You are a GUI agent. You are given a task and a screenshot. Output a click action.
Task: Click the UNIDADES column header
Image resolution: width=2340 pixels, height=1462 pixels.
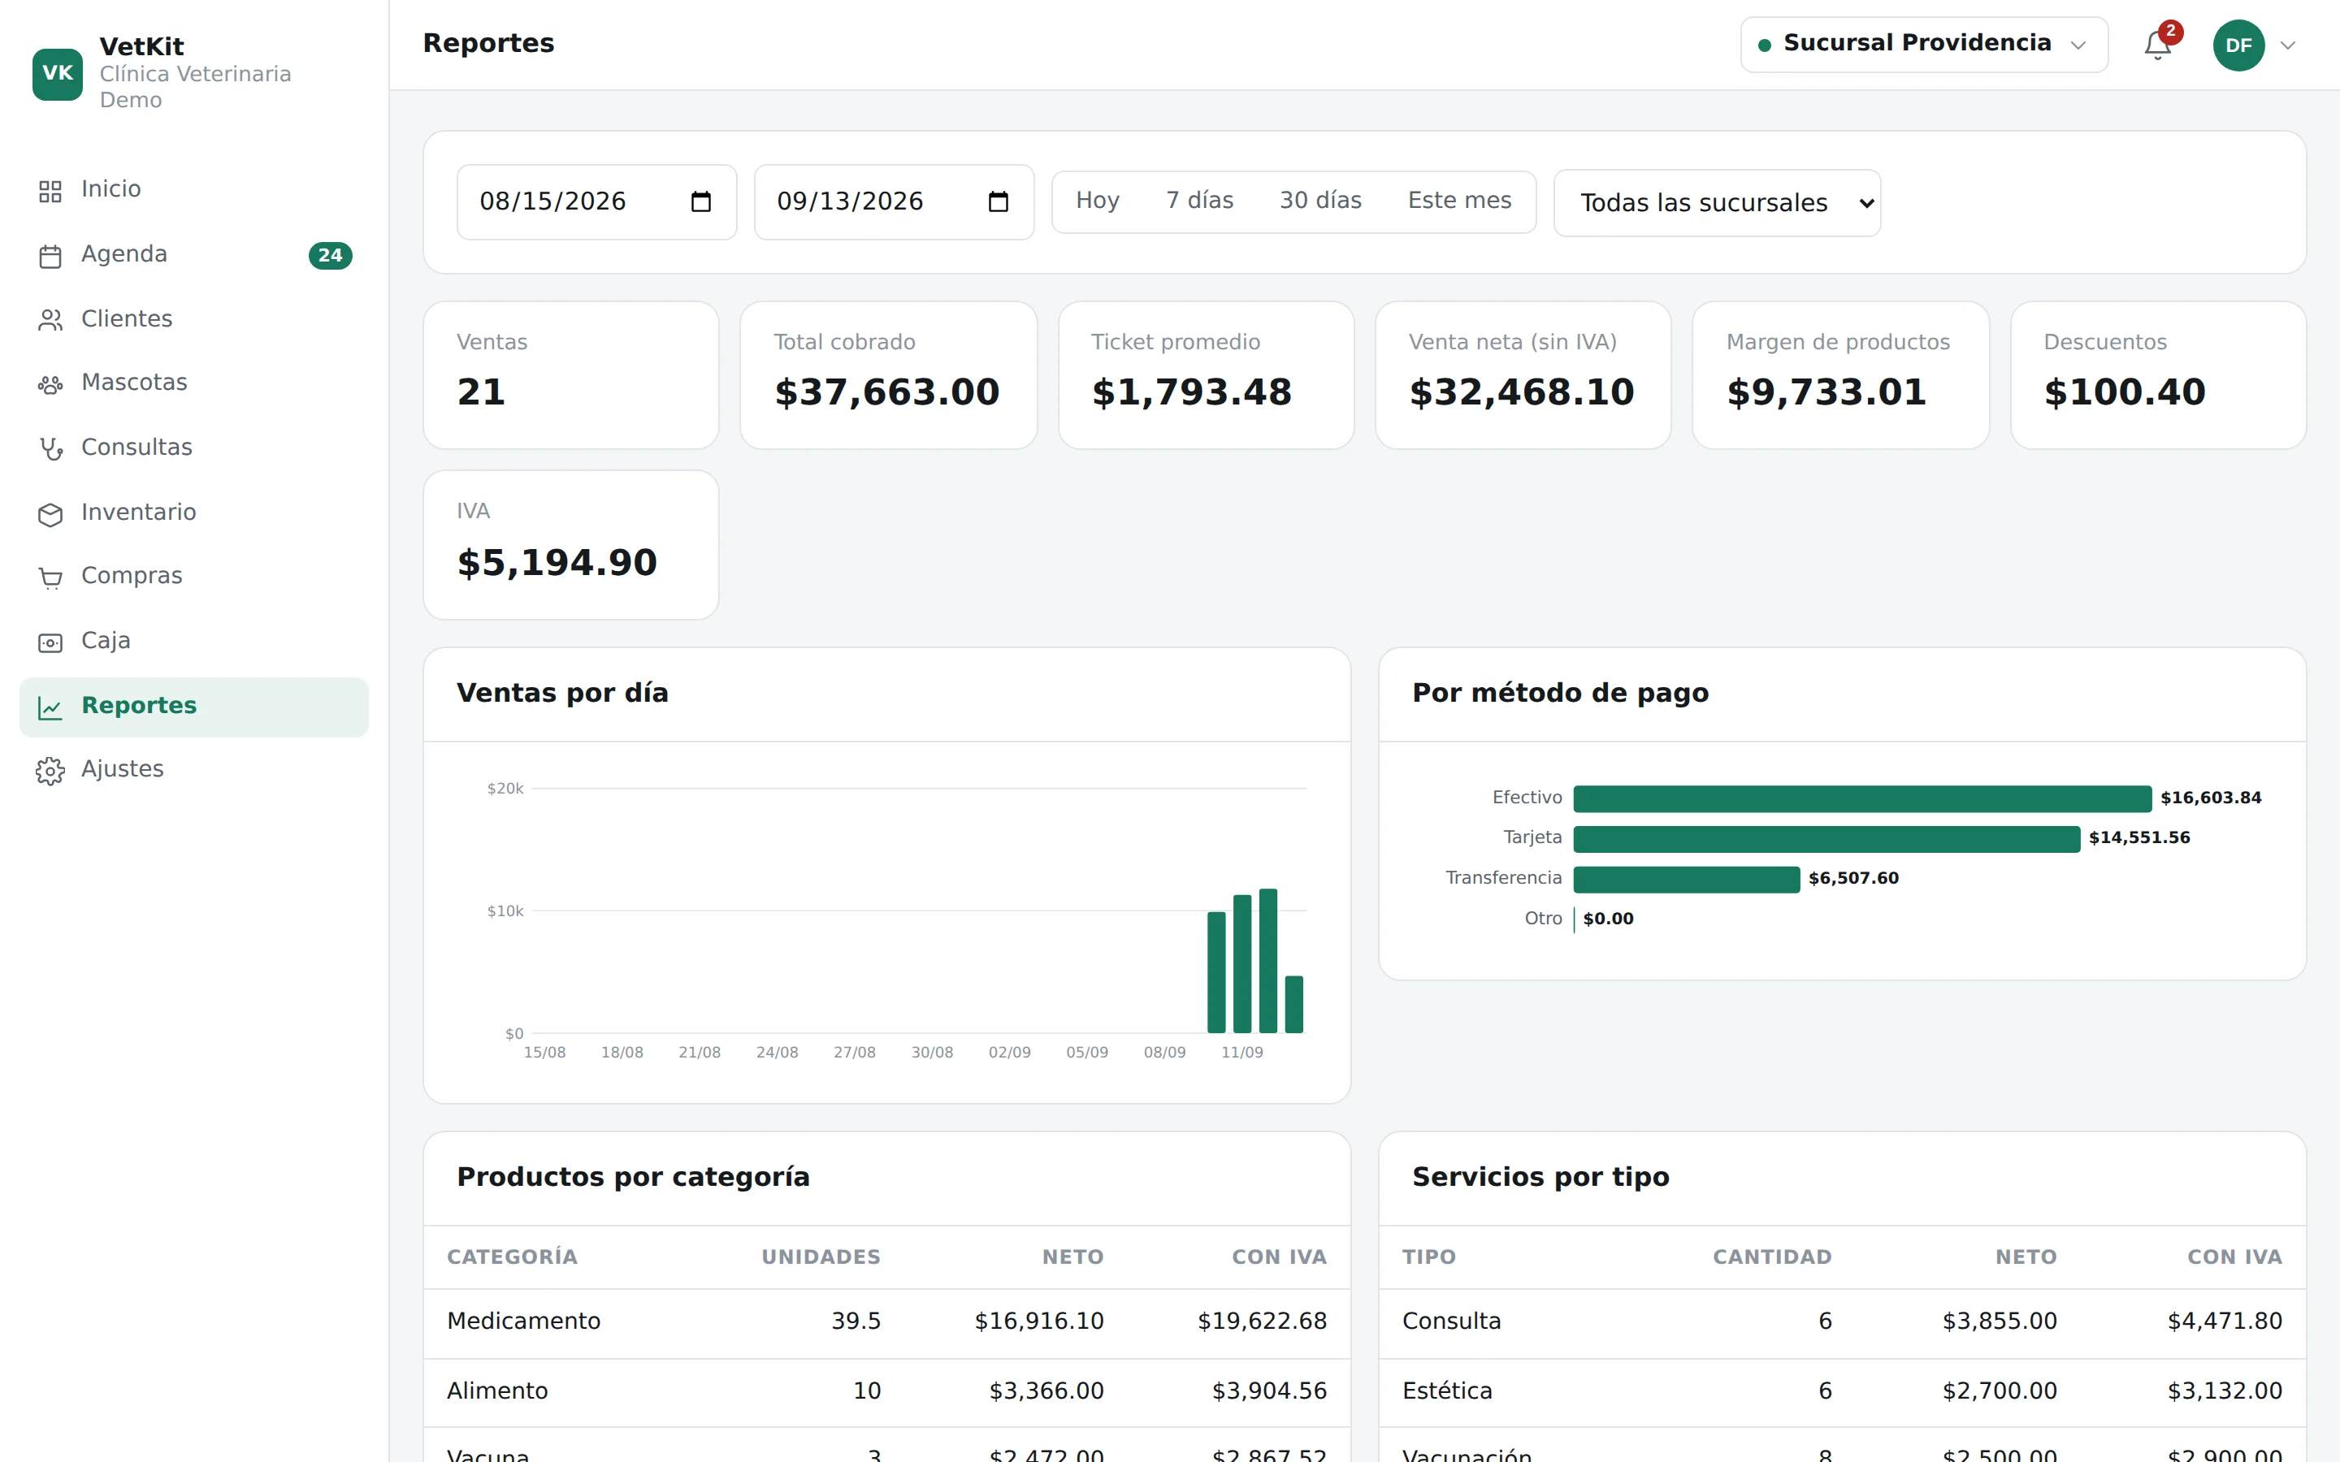(x=821, y=1257)
